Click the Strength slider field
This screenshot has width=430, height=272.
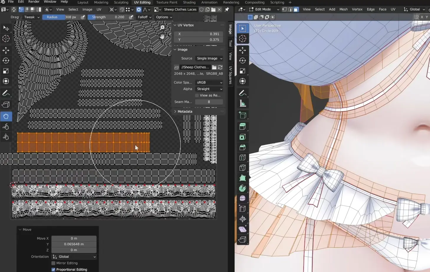pyautogui.click(x=108, y=17)
